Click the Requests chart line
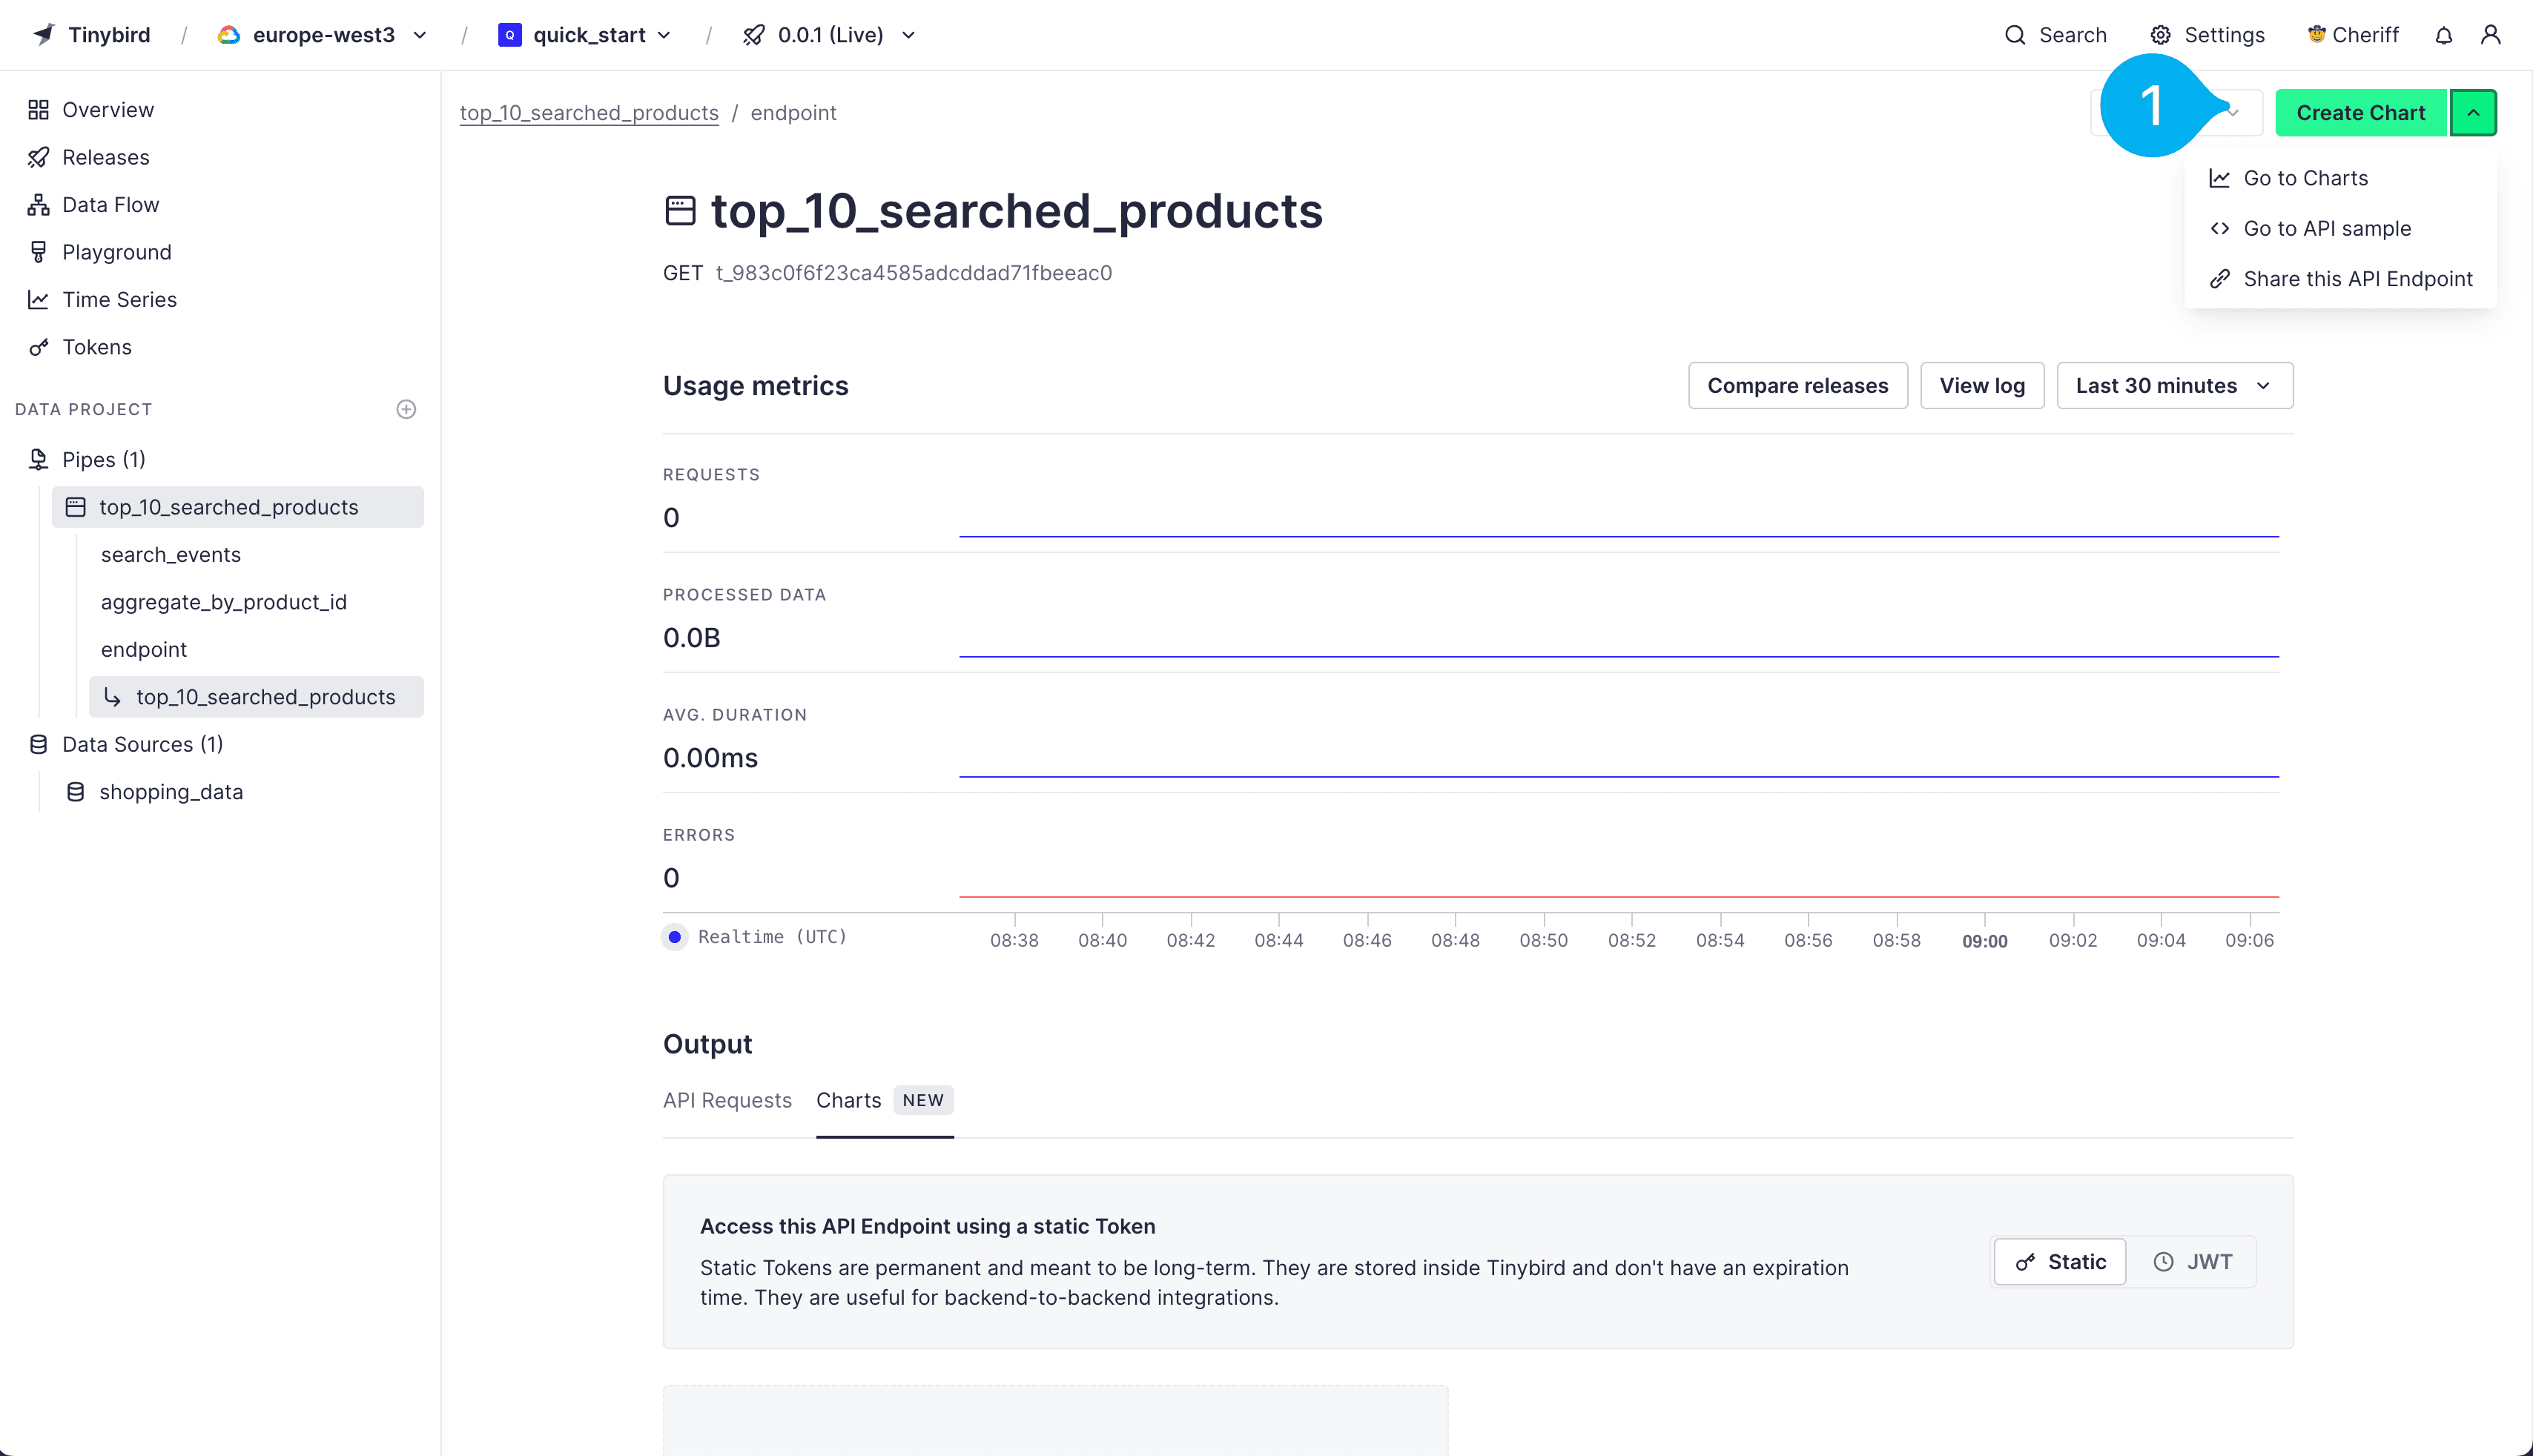The width and height of the screenshot is (2533, 1456). [1618, 537]
